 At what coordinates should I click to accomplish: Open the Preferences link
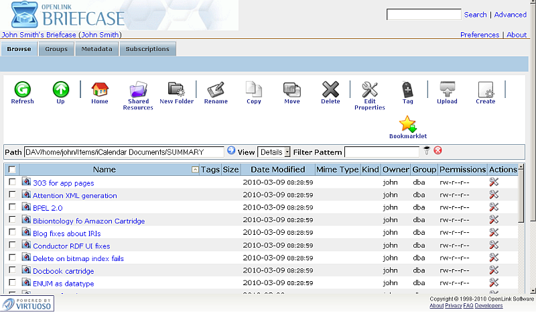[480, 35]
